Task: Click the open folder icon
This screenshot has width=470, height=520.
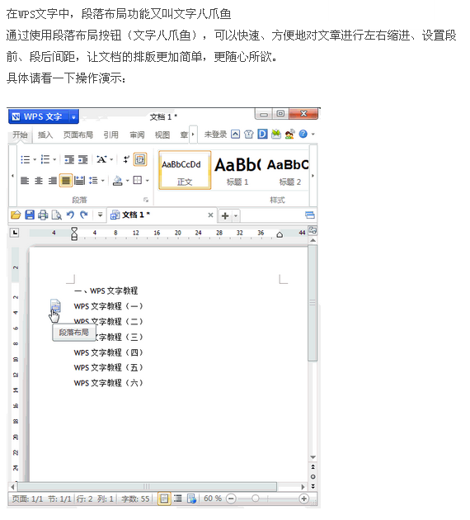Action: 16,215
